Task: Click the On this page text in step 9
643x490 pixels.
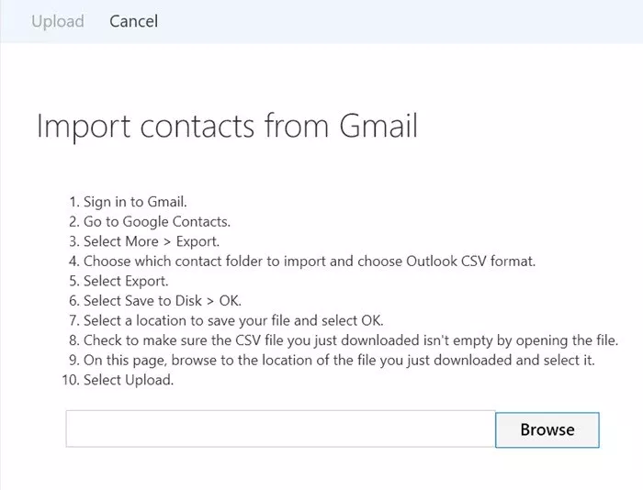Action: pos(126,360)
